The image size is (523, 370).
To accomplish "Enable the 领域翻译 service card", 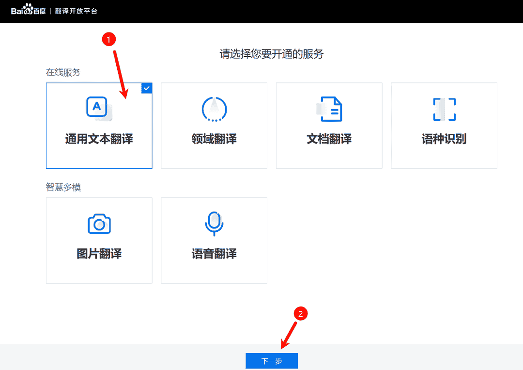I will pyautogui.click(x=214, y=125).
